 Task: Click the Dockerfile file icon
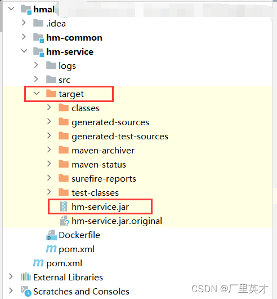51,235
